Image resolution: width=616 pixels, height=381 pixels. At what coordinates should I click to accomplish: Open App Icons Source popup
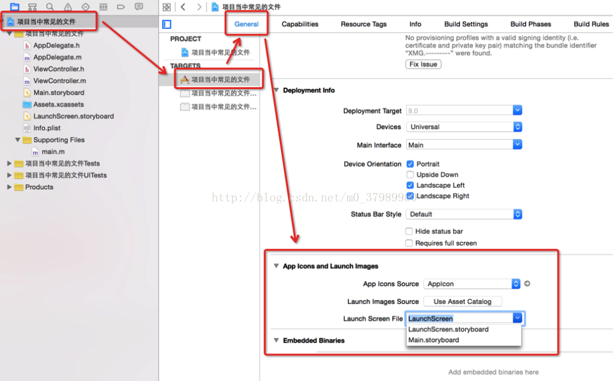coord(472,284)
